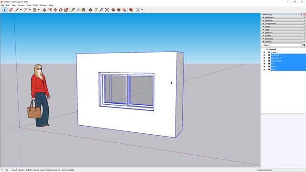Toggle visibility of marco hoja 1
Viewport: 306px width, 172px height.
click(x=264, y=55)
